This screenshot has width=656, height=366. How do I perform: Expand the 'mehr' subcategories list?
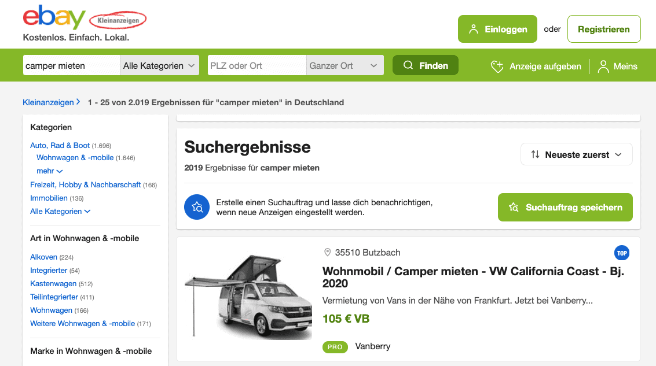click(x=49, y=171)
